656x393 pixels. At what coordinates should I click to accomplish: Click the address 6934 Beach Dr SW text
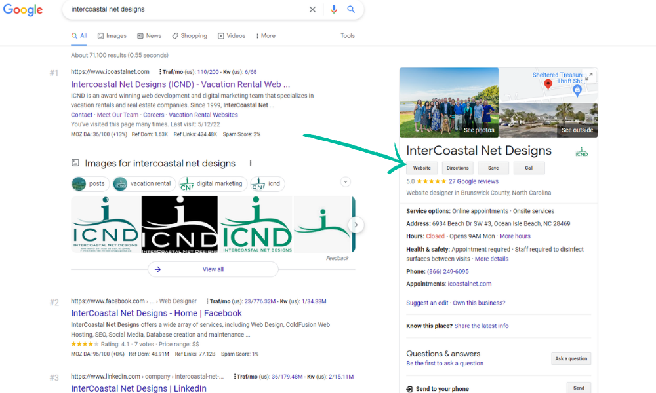pos(501,224)
